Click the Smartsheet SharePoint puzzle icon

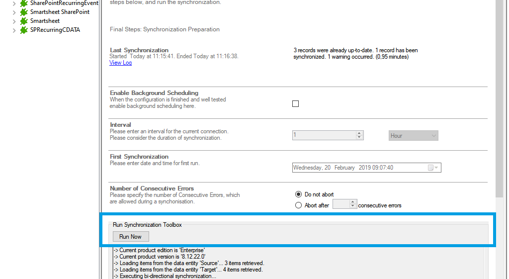(x=24, y=12)
